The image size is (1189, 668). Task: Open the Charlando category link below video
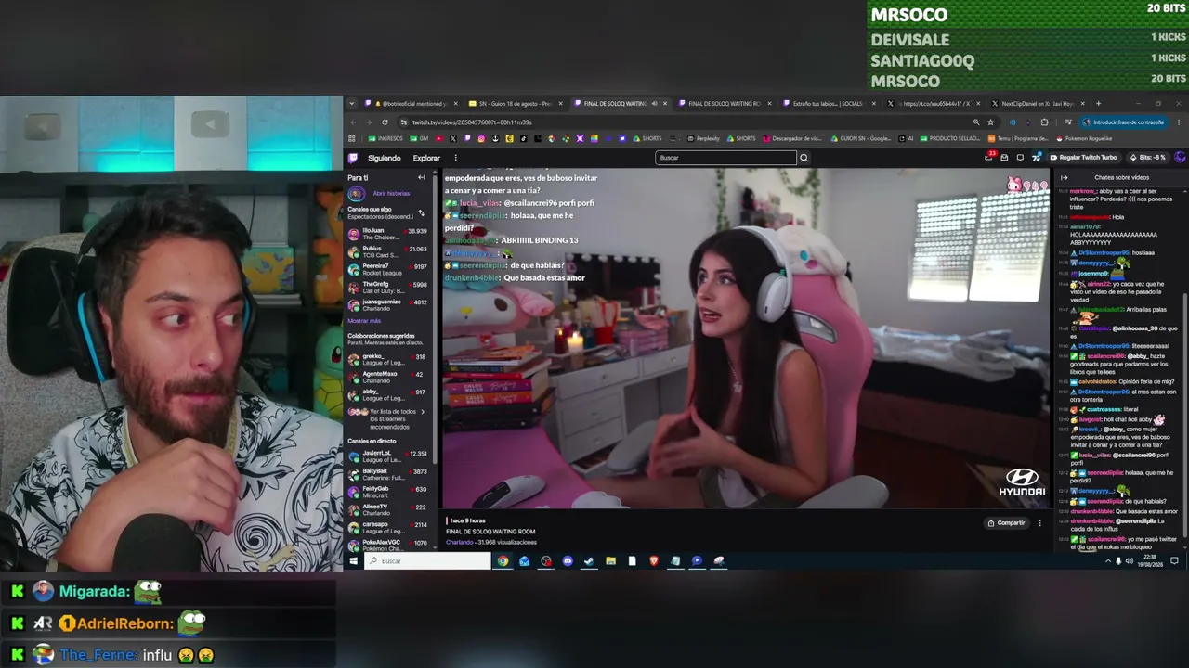(459, 542)
